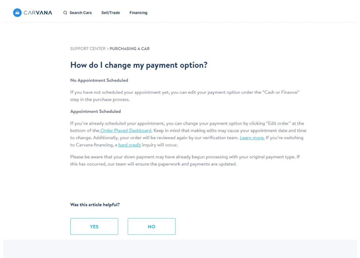Open the Search Cars menu item

click(81, 13)
